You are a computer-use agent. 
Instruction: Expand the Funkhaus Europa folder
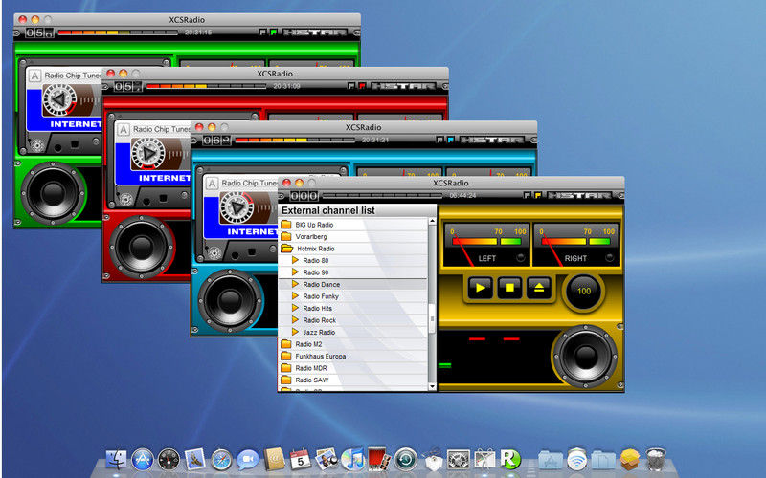[x=286, y=356]
